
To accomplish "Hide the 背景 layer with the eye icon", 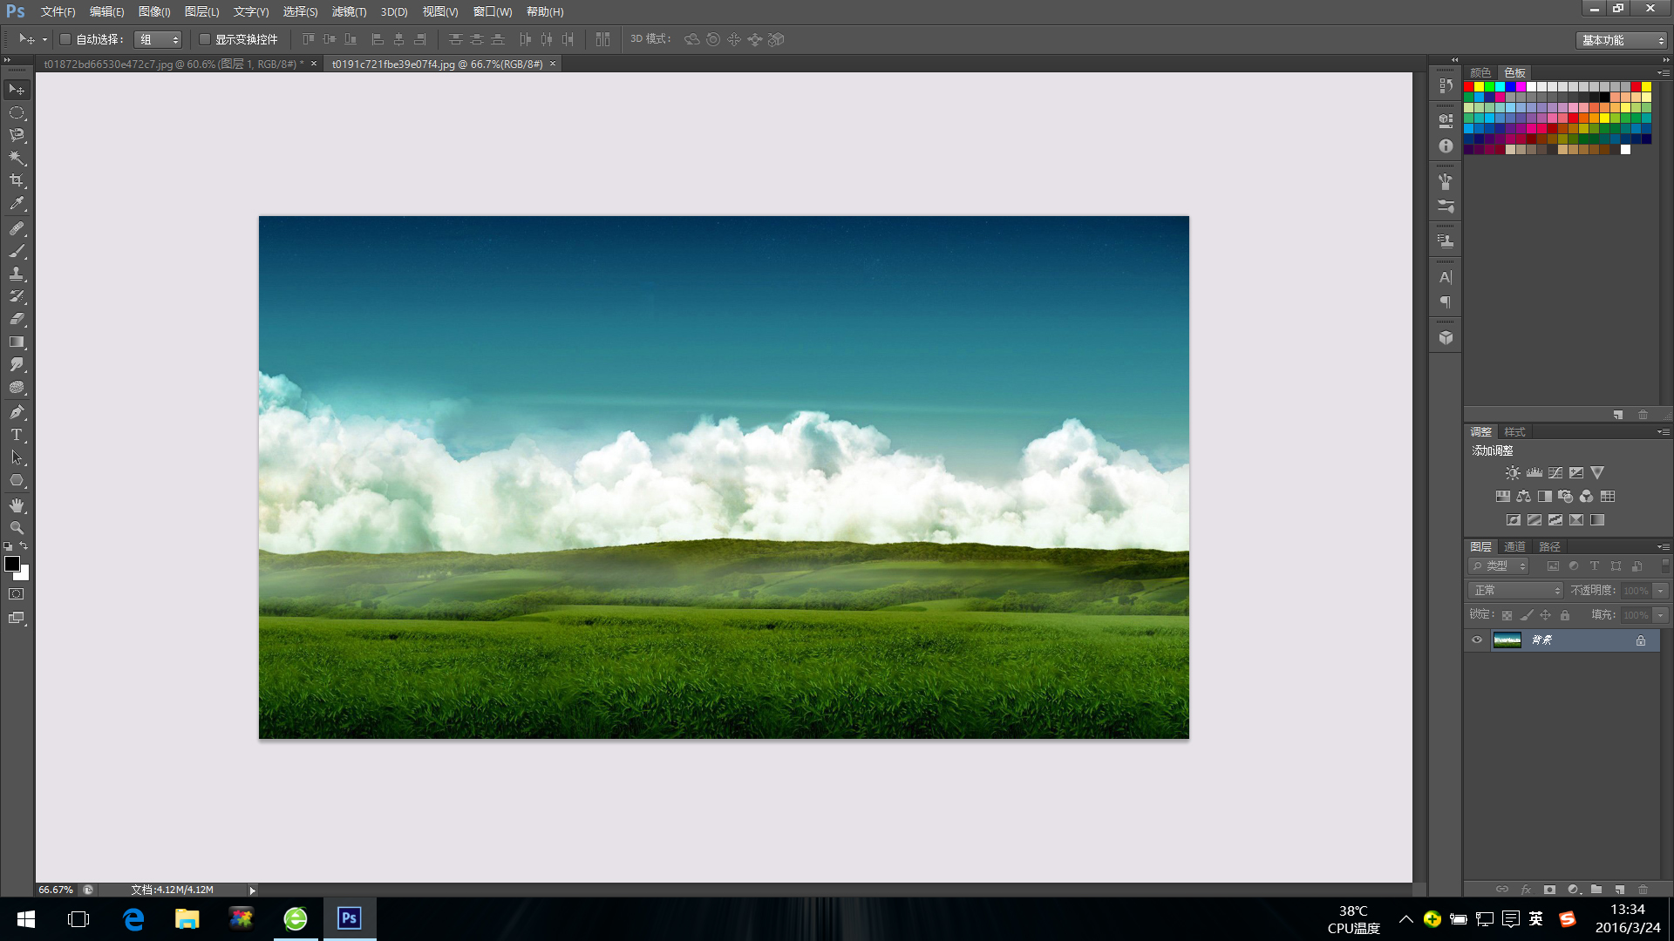I will [x=1477, y=640].
